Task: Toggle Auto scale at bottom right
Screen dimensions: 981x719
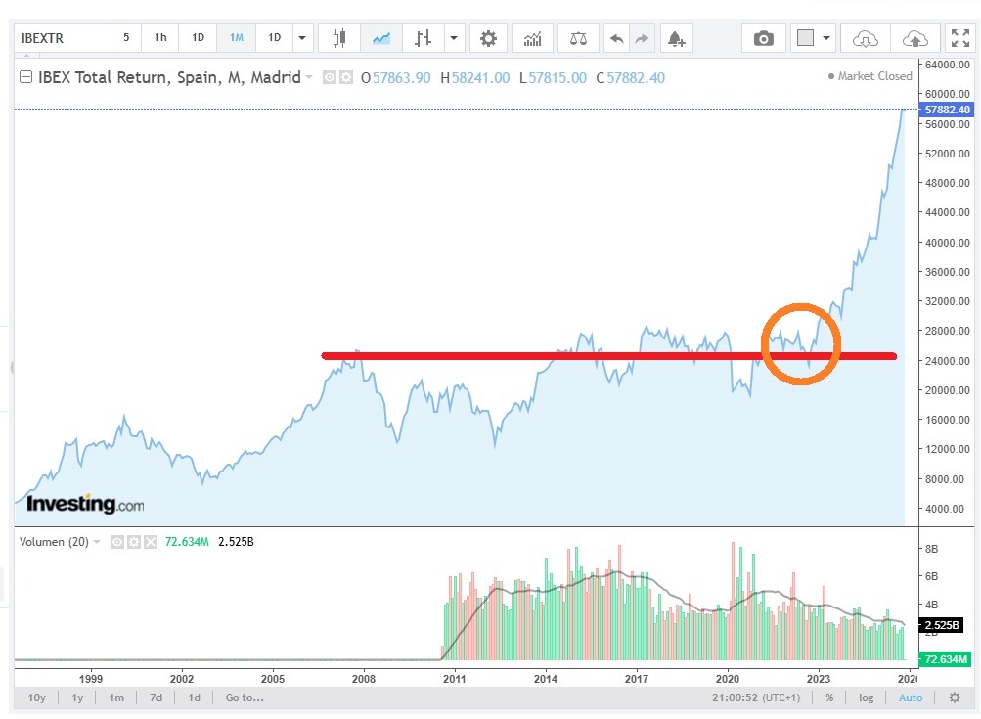Action: pyautogui.click(x=910, y=697)
